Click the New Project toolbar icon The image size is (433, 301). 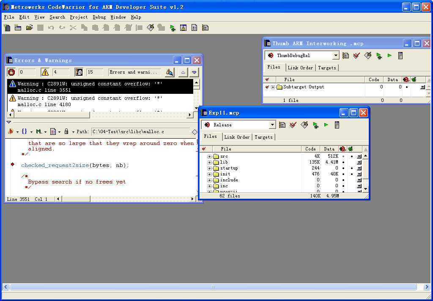pyautogui.click(x=18, y=27)
